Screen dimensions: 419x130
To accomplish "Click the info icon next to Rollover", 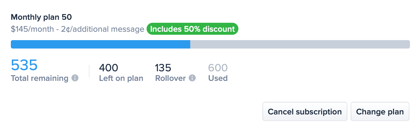I will [x=192, y=78].
